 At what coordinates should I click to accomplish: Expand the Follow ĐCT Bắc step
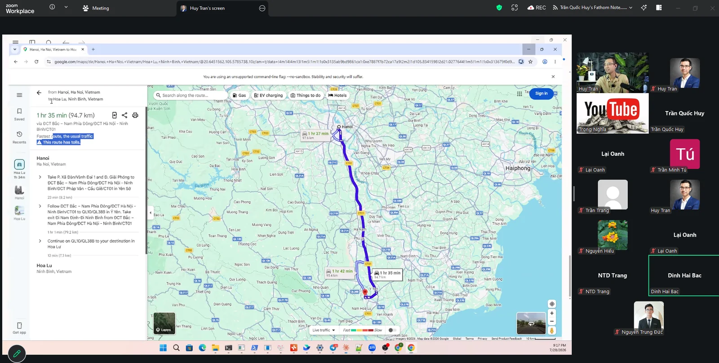pyautogui.click(x=40, y=206)
